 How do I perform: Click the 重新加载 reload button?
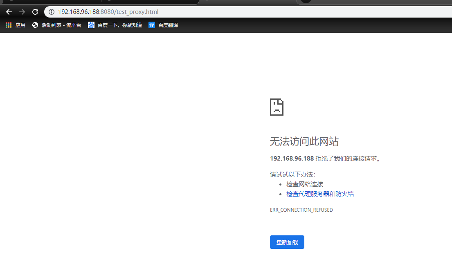tap(287, 242)
